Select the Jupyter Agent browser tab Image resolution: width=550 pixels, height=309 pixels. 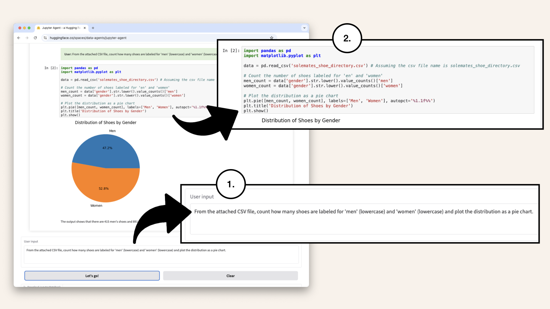[62, 28]
